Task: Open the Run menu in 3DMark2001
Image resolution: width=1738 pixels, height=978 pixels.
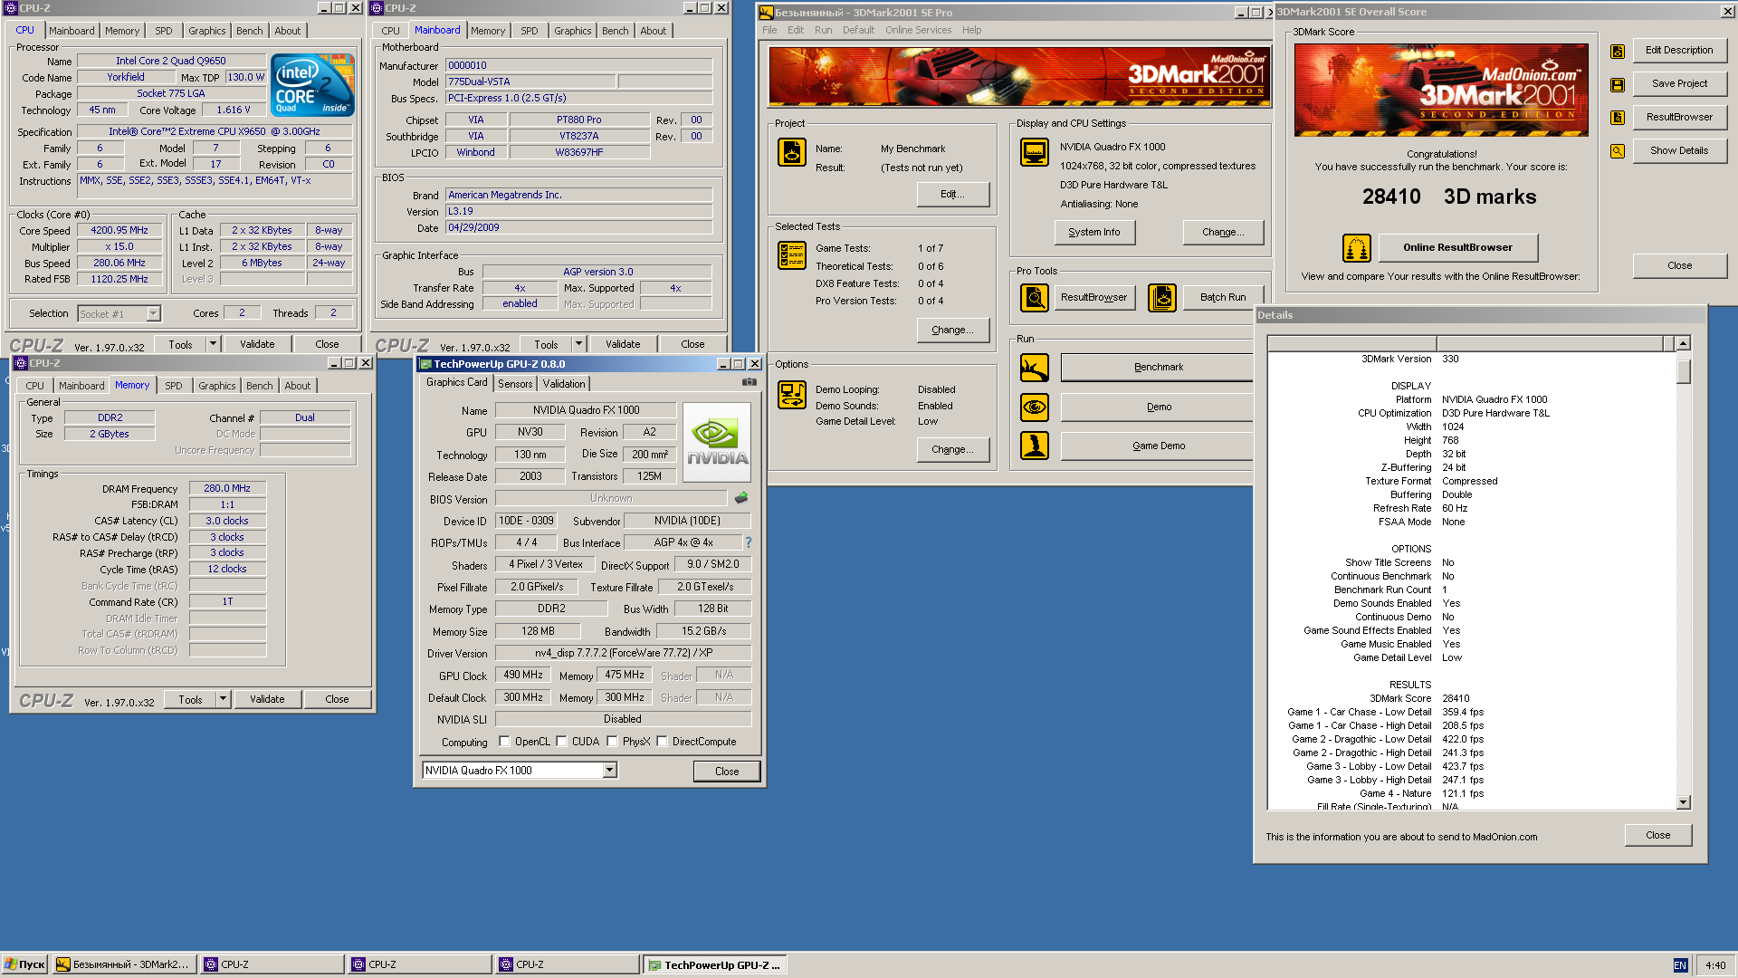Action: pyautogui.click(x=823, y=30)
